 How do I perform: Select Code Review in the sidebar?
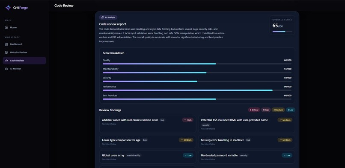24,61
